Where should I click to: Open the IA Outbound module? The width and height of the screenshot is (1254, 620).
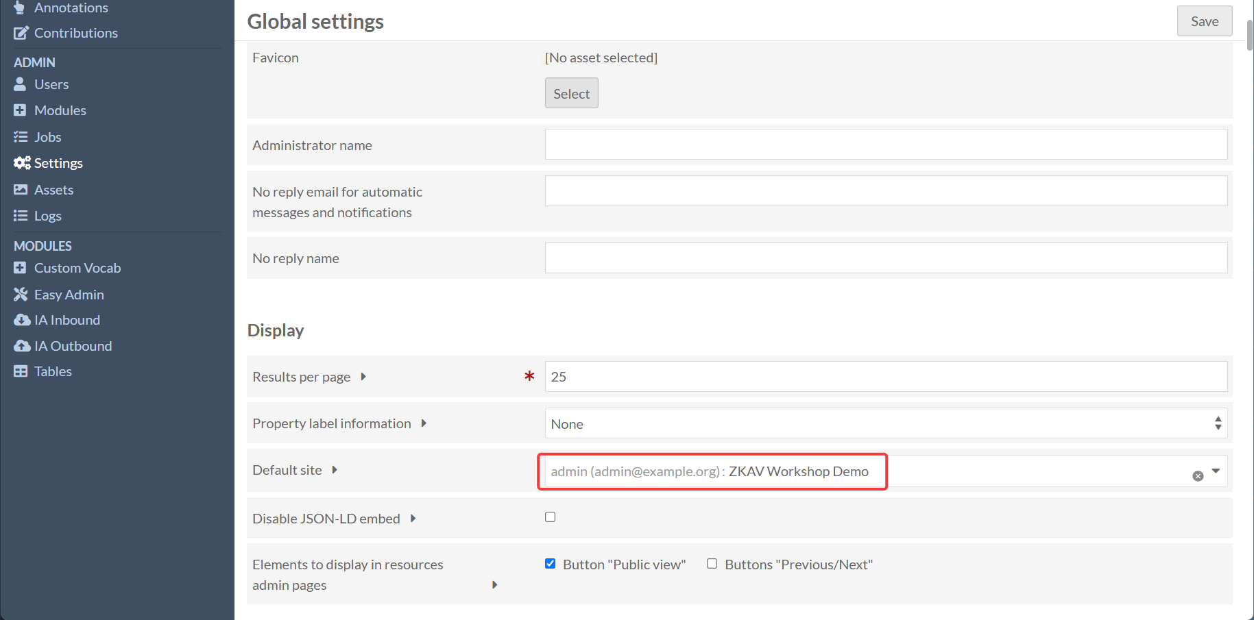click(73, 346)
